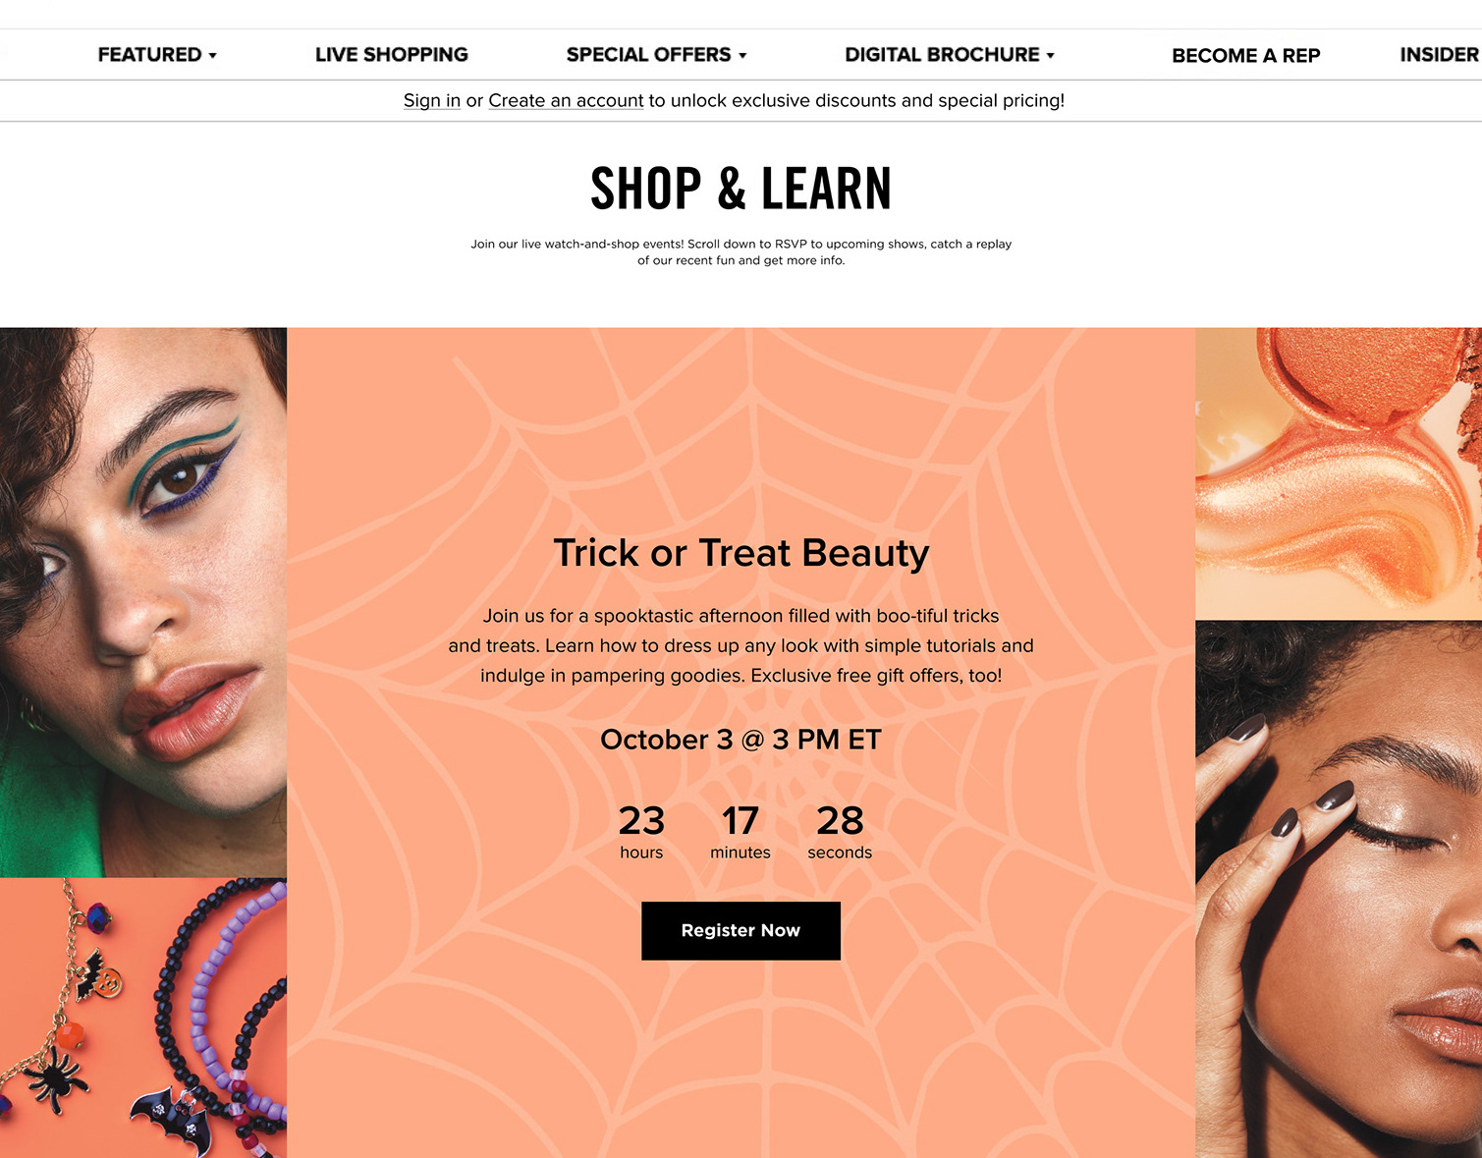Expand the Digital Brochure dropdown

pos(950,55)
